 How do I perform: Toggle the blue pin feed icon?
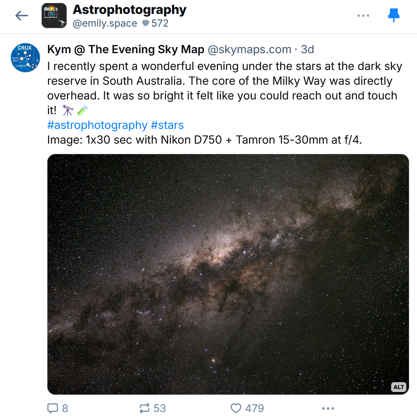(x=394, y=15)
